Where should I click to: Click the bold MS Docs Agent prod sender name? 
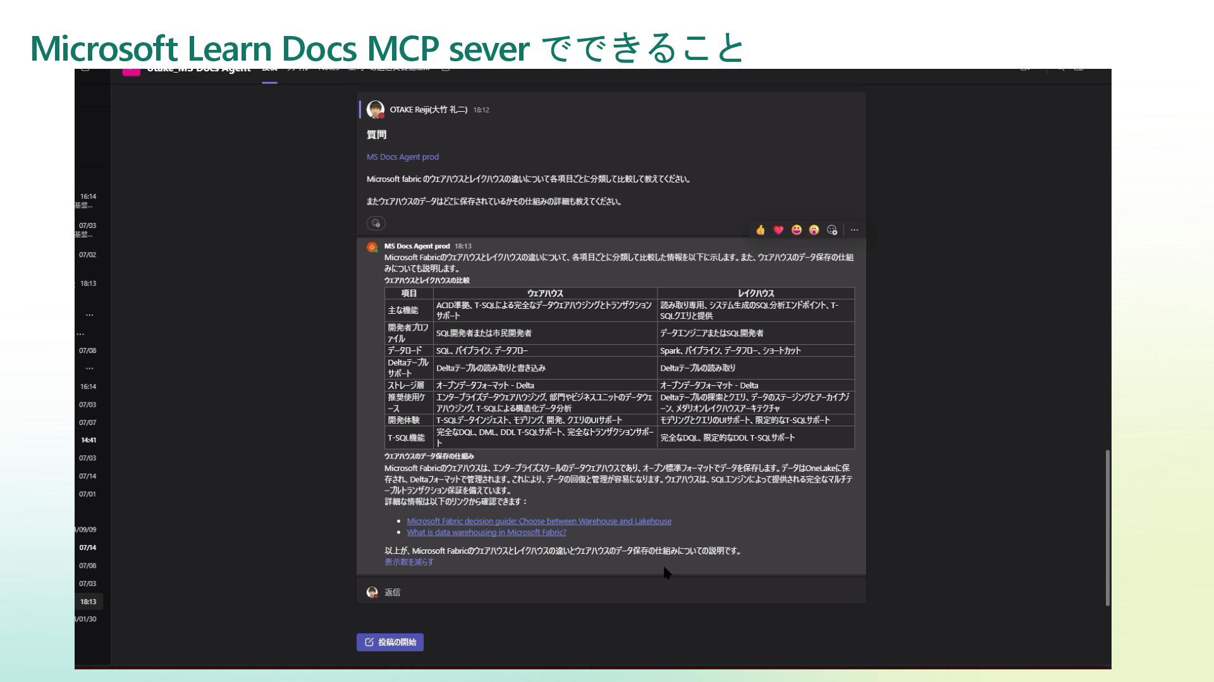click(x=417, y=246)
